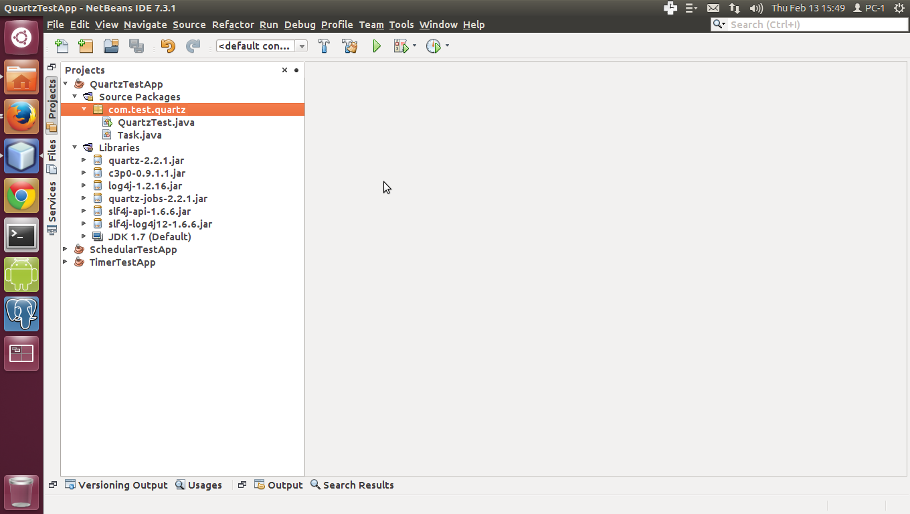Open the Navigate menu
Viewport: 910px width, 514px height.
pos(145,25)
